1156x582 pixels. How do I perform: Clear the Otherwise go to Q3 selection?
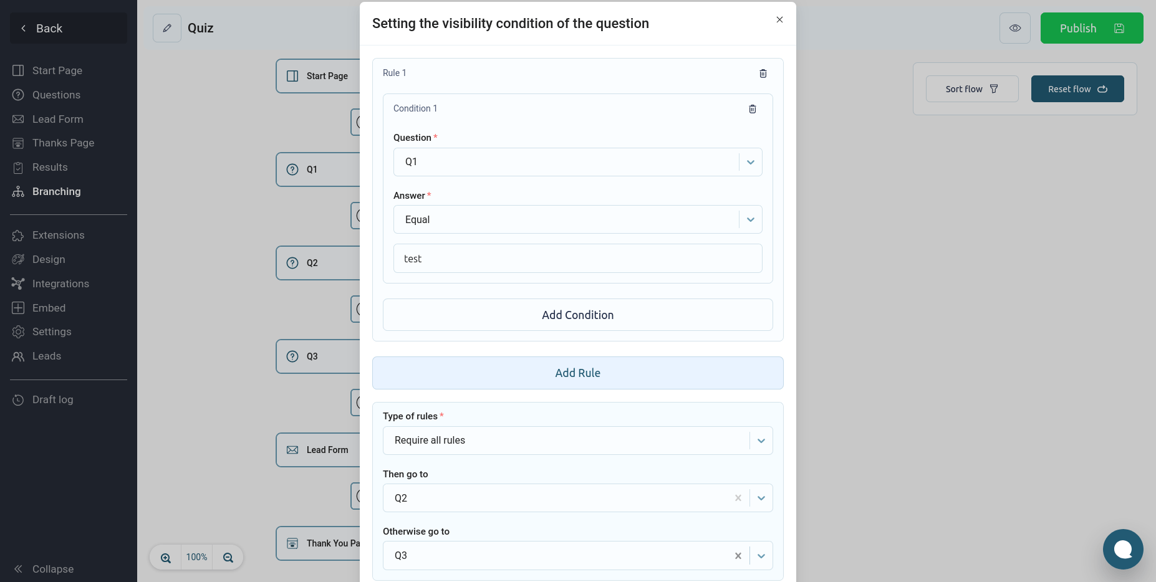click(738, 556)
